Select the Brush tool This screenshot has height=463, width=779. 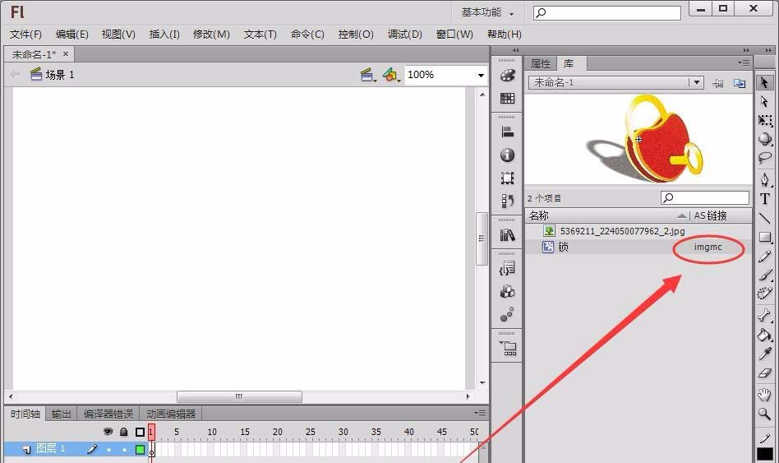pyautogui.click(x=764, y=275)
